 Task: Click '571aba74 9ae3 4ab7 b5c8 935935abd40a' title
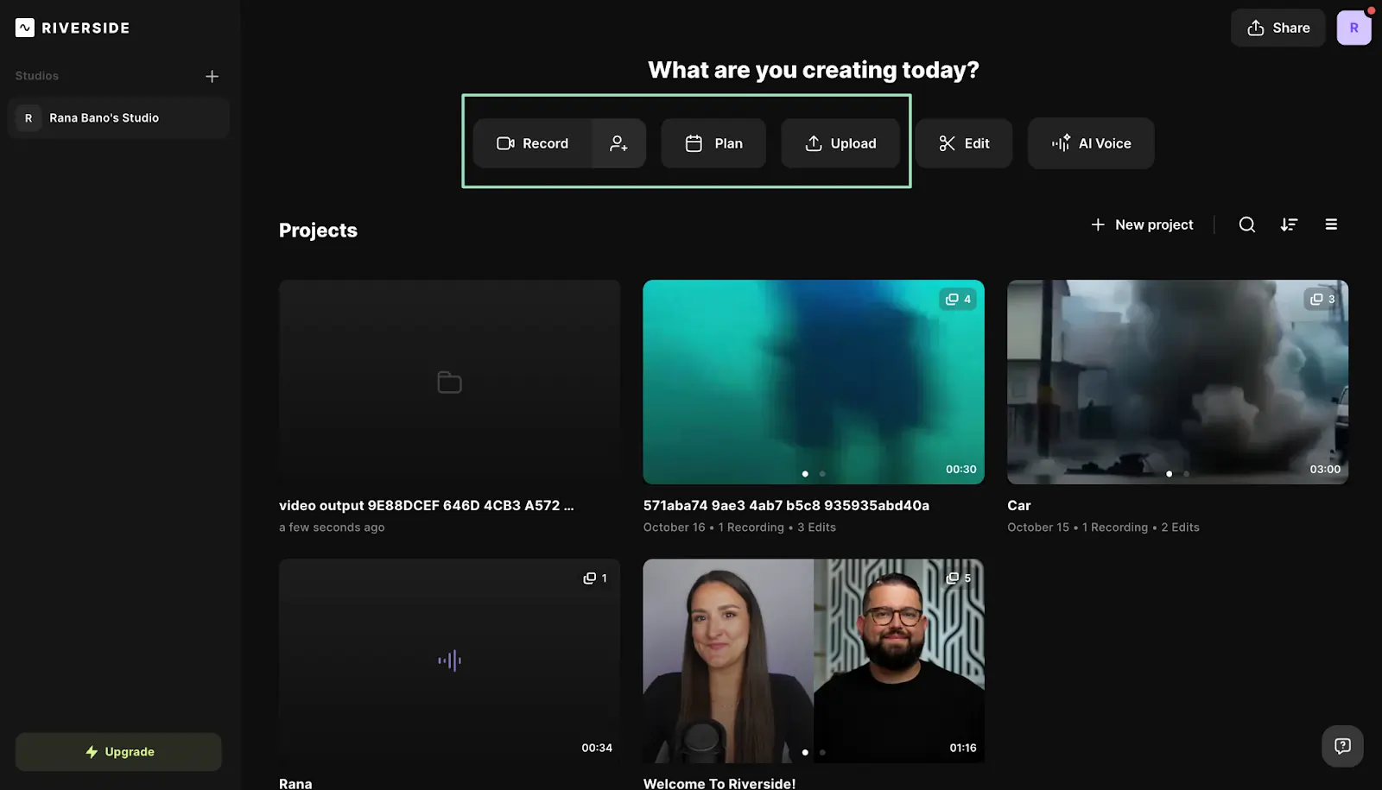click(786, 505)
